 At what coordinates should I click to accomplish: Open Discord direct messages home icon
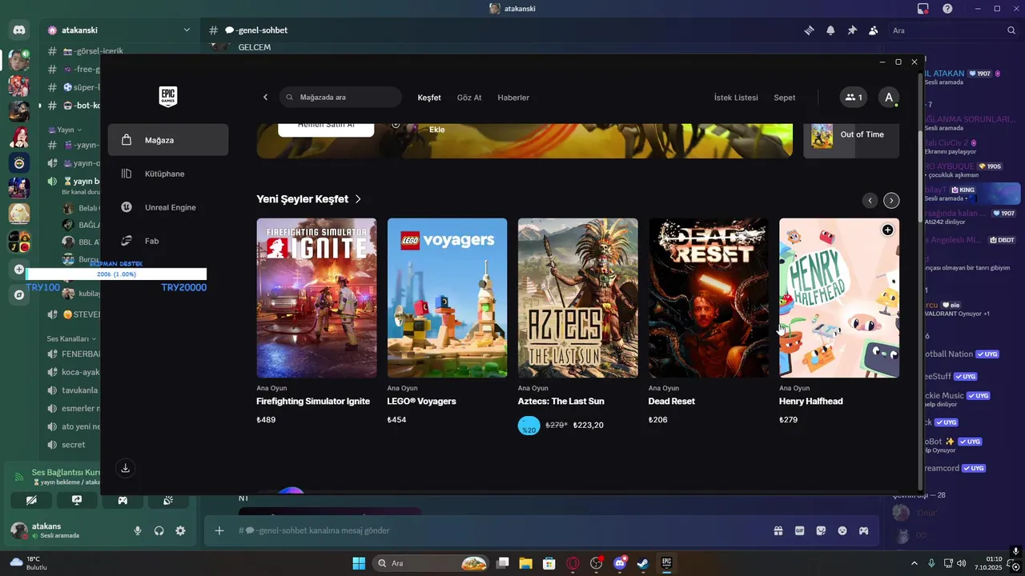coord(19,30)
